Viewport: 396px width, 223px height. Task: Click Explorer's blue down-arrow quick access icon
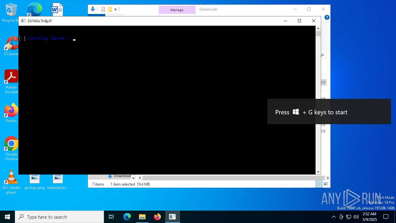point(93,9)
